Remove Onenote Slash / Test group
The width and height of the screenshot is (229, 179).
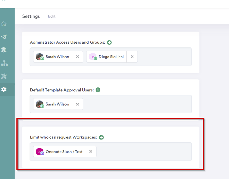(91, 152)
